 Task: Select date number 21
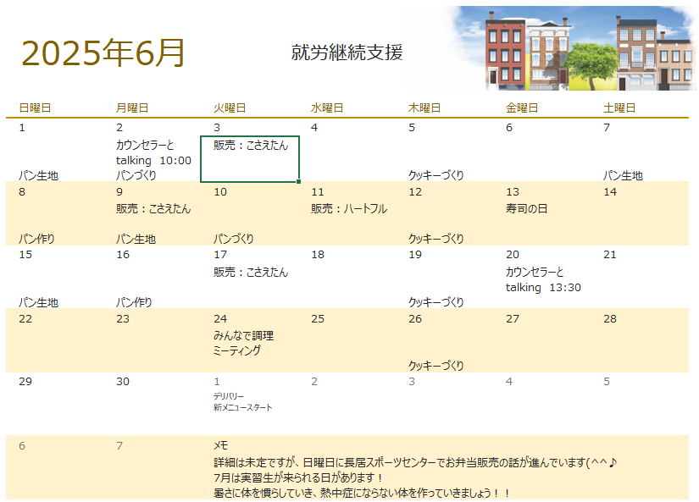tap(610, 255)
